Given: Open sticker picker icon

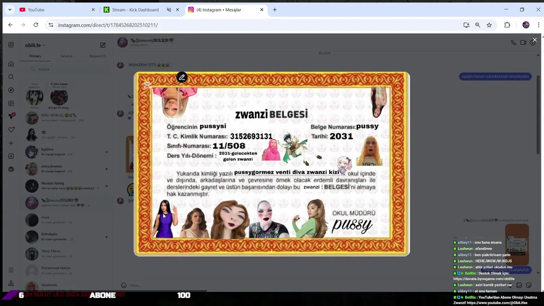Looking at the screenshot, I should point(529,286).
